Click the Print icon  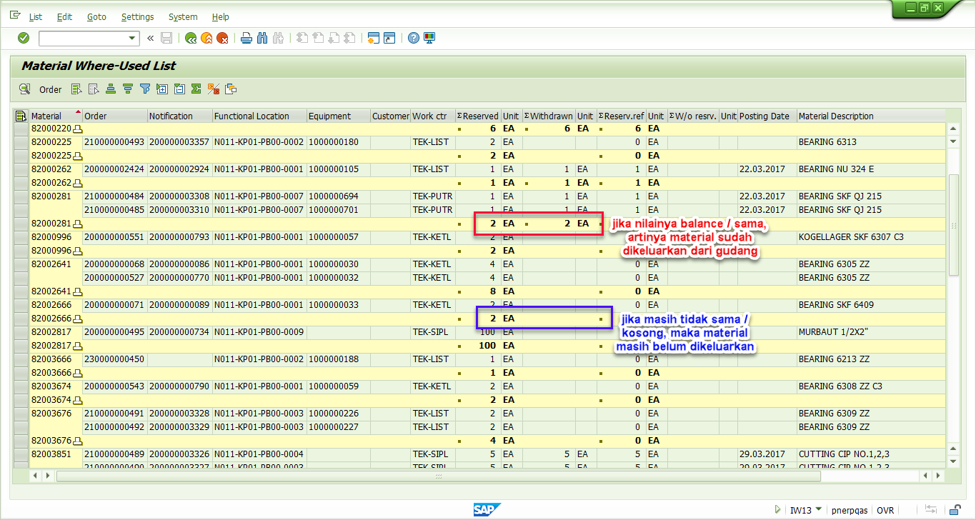[x=247, y=38]
